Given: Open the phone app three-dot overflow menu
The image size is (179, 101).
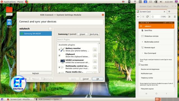Looking at the screenshot, I should click(x=172, y=26).
